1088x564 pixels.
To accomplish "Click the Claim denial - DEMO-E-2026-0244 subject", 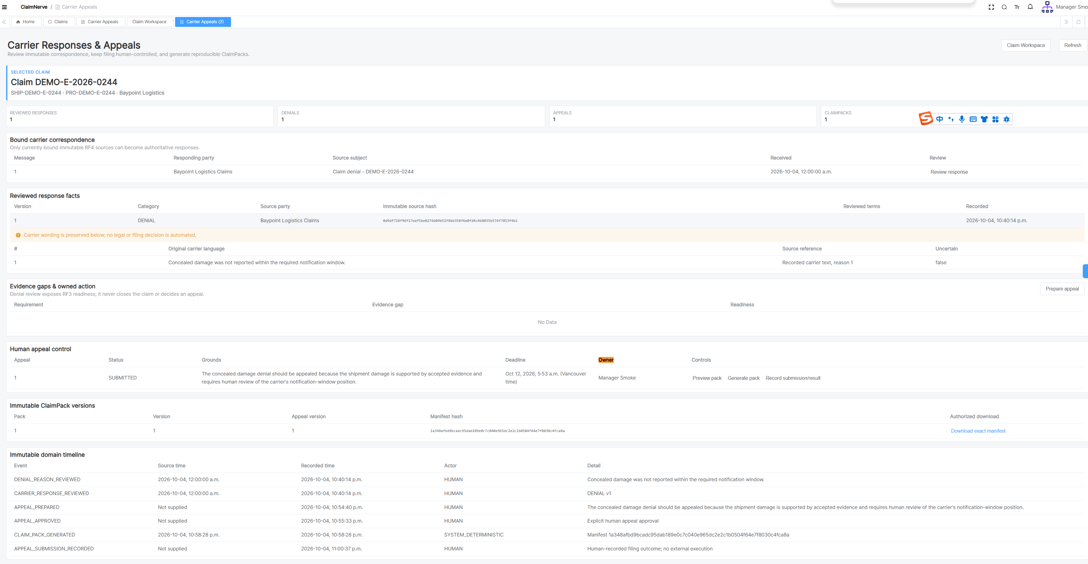I will click(x=373, y=172).
